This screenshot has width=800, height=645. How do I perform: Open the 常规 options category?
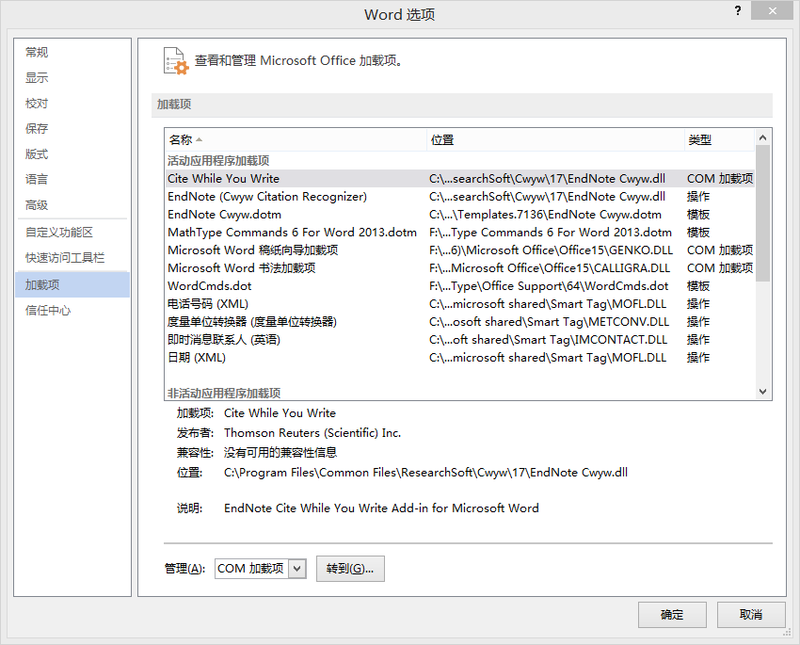[x=72, y=52]
